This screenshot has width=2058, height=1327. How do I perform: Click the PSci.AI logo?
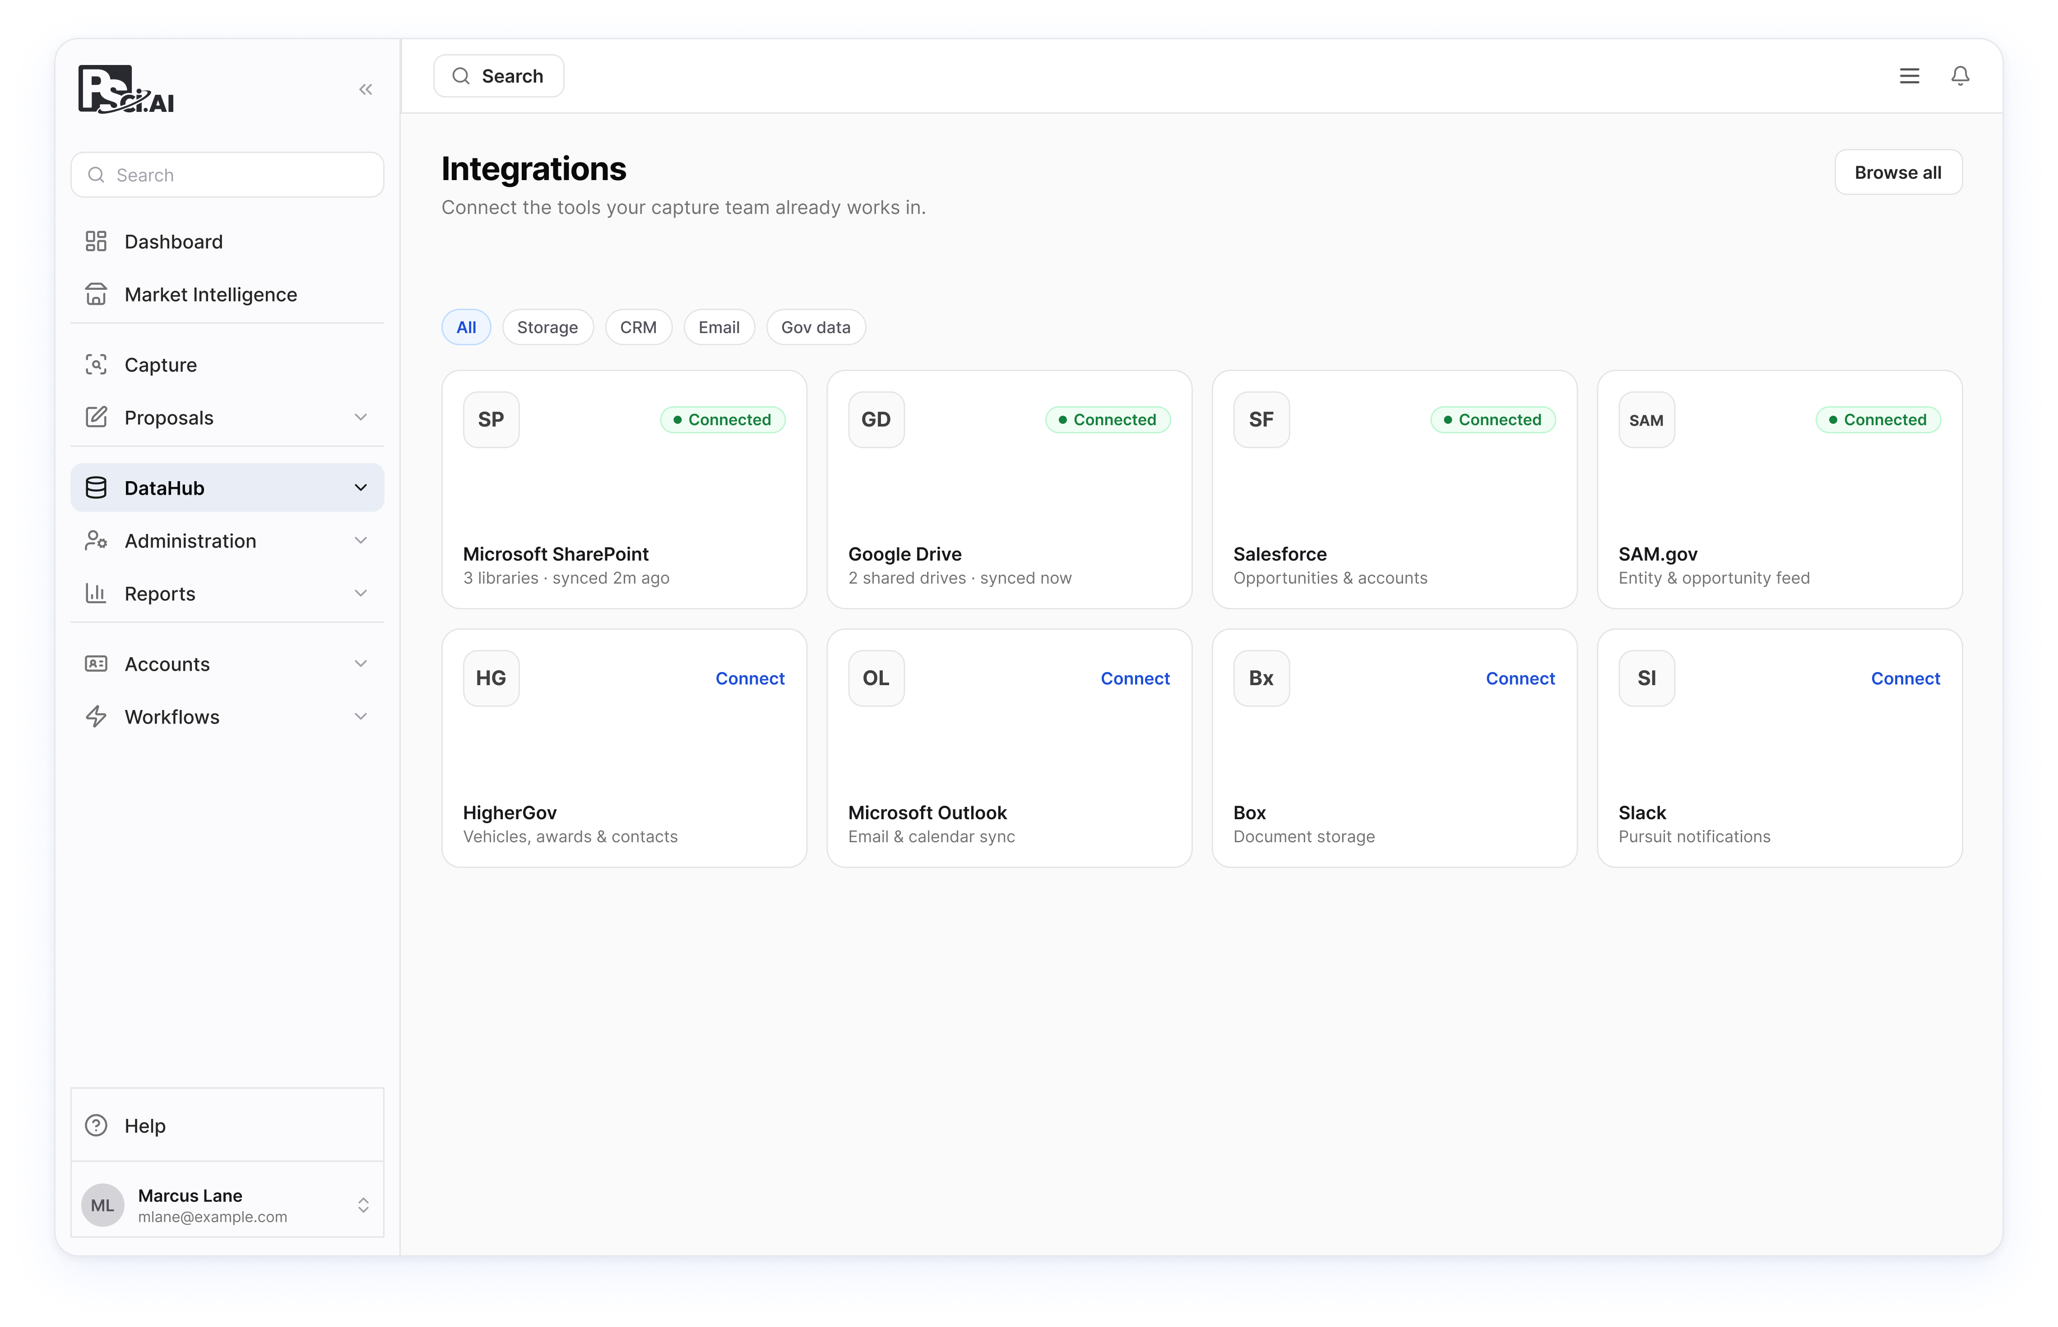tap(126, 89)
